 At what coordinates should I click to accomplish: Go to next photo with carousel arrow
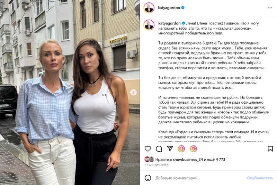coord(133,92)
